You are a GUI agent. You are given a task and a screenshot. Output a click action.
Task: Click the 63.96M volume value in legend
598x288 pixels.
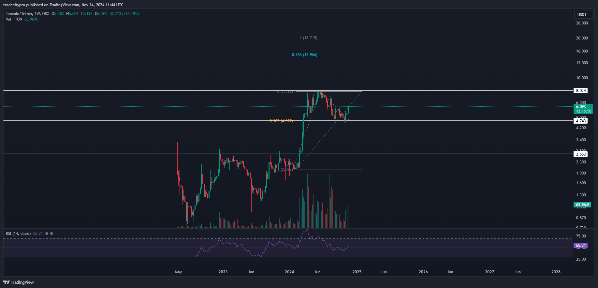click(x=31, y=19)
